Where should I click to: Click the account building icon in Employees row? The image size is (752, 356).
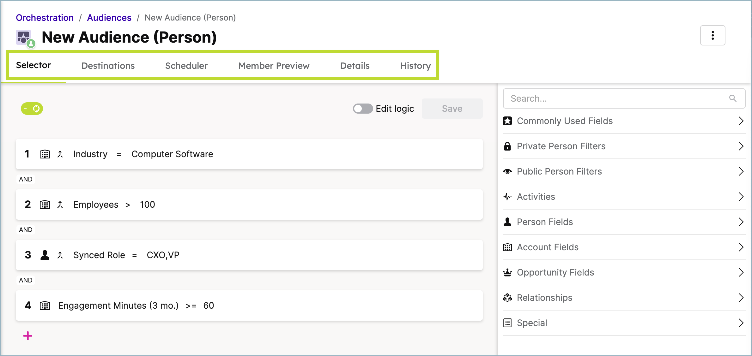point(45,205)
